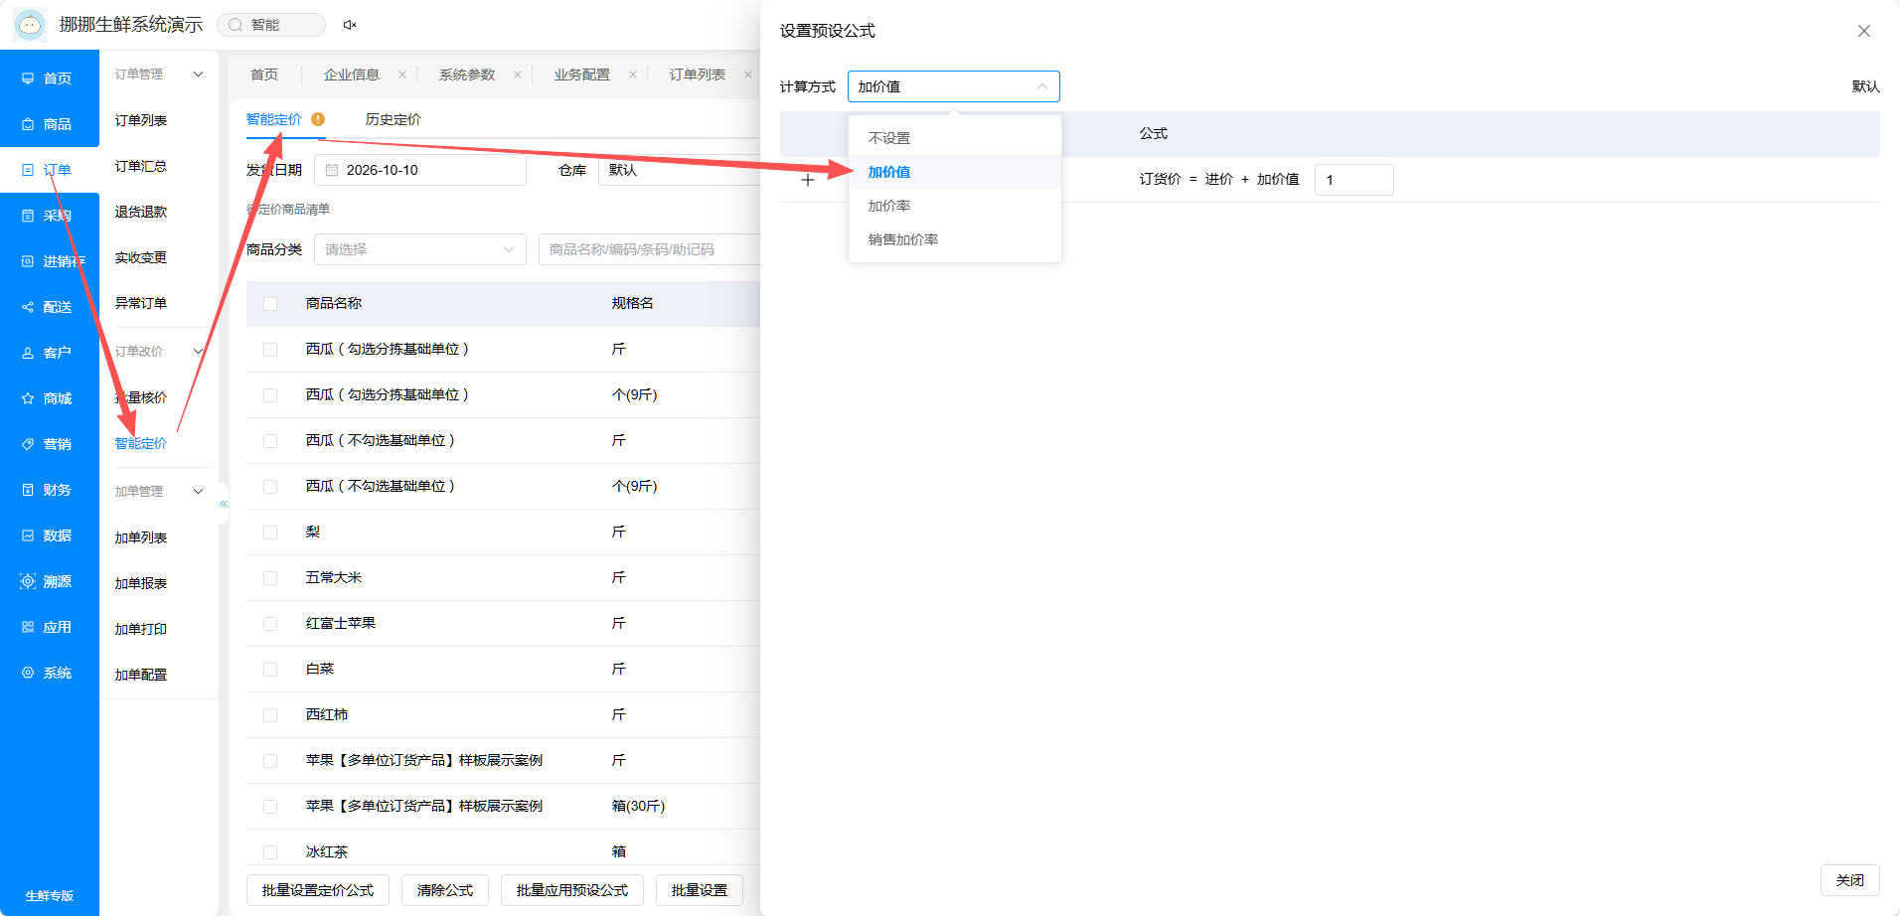
Task: Click the speaker mute icon in header
Action: [x=350, y=25]
